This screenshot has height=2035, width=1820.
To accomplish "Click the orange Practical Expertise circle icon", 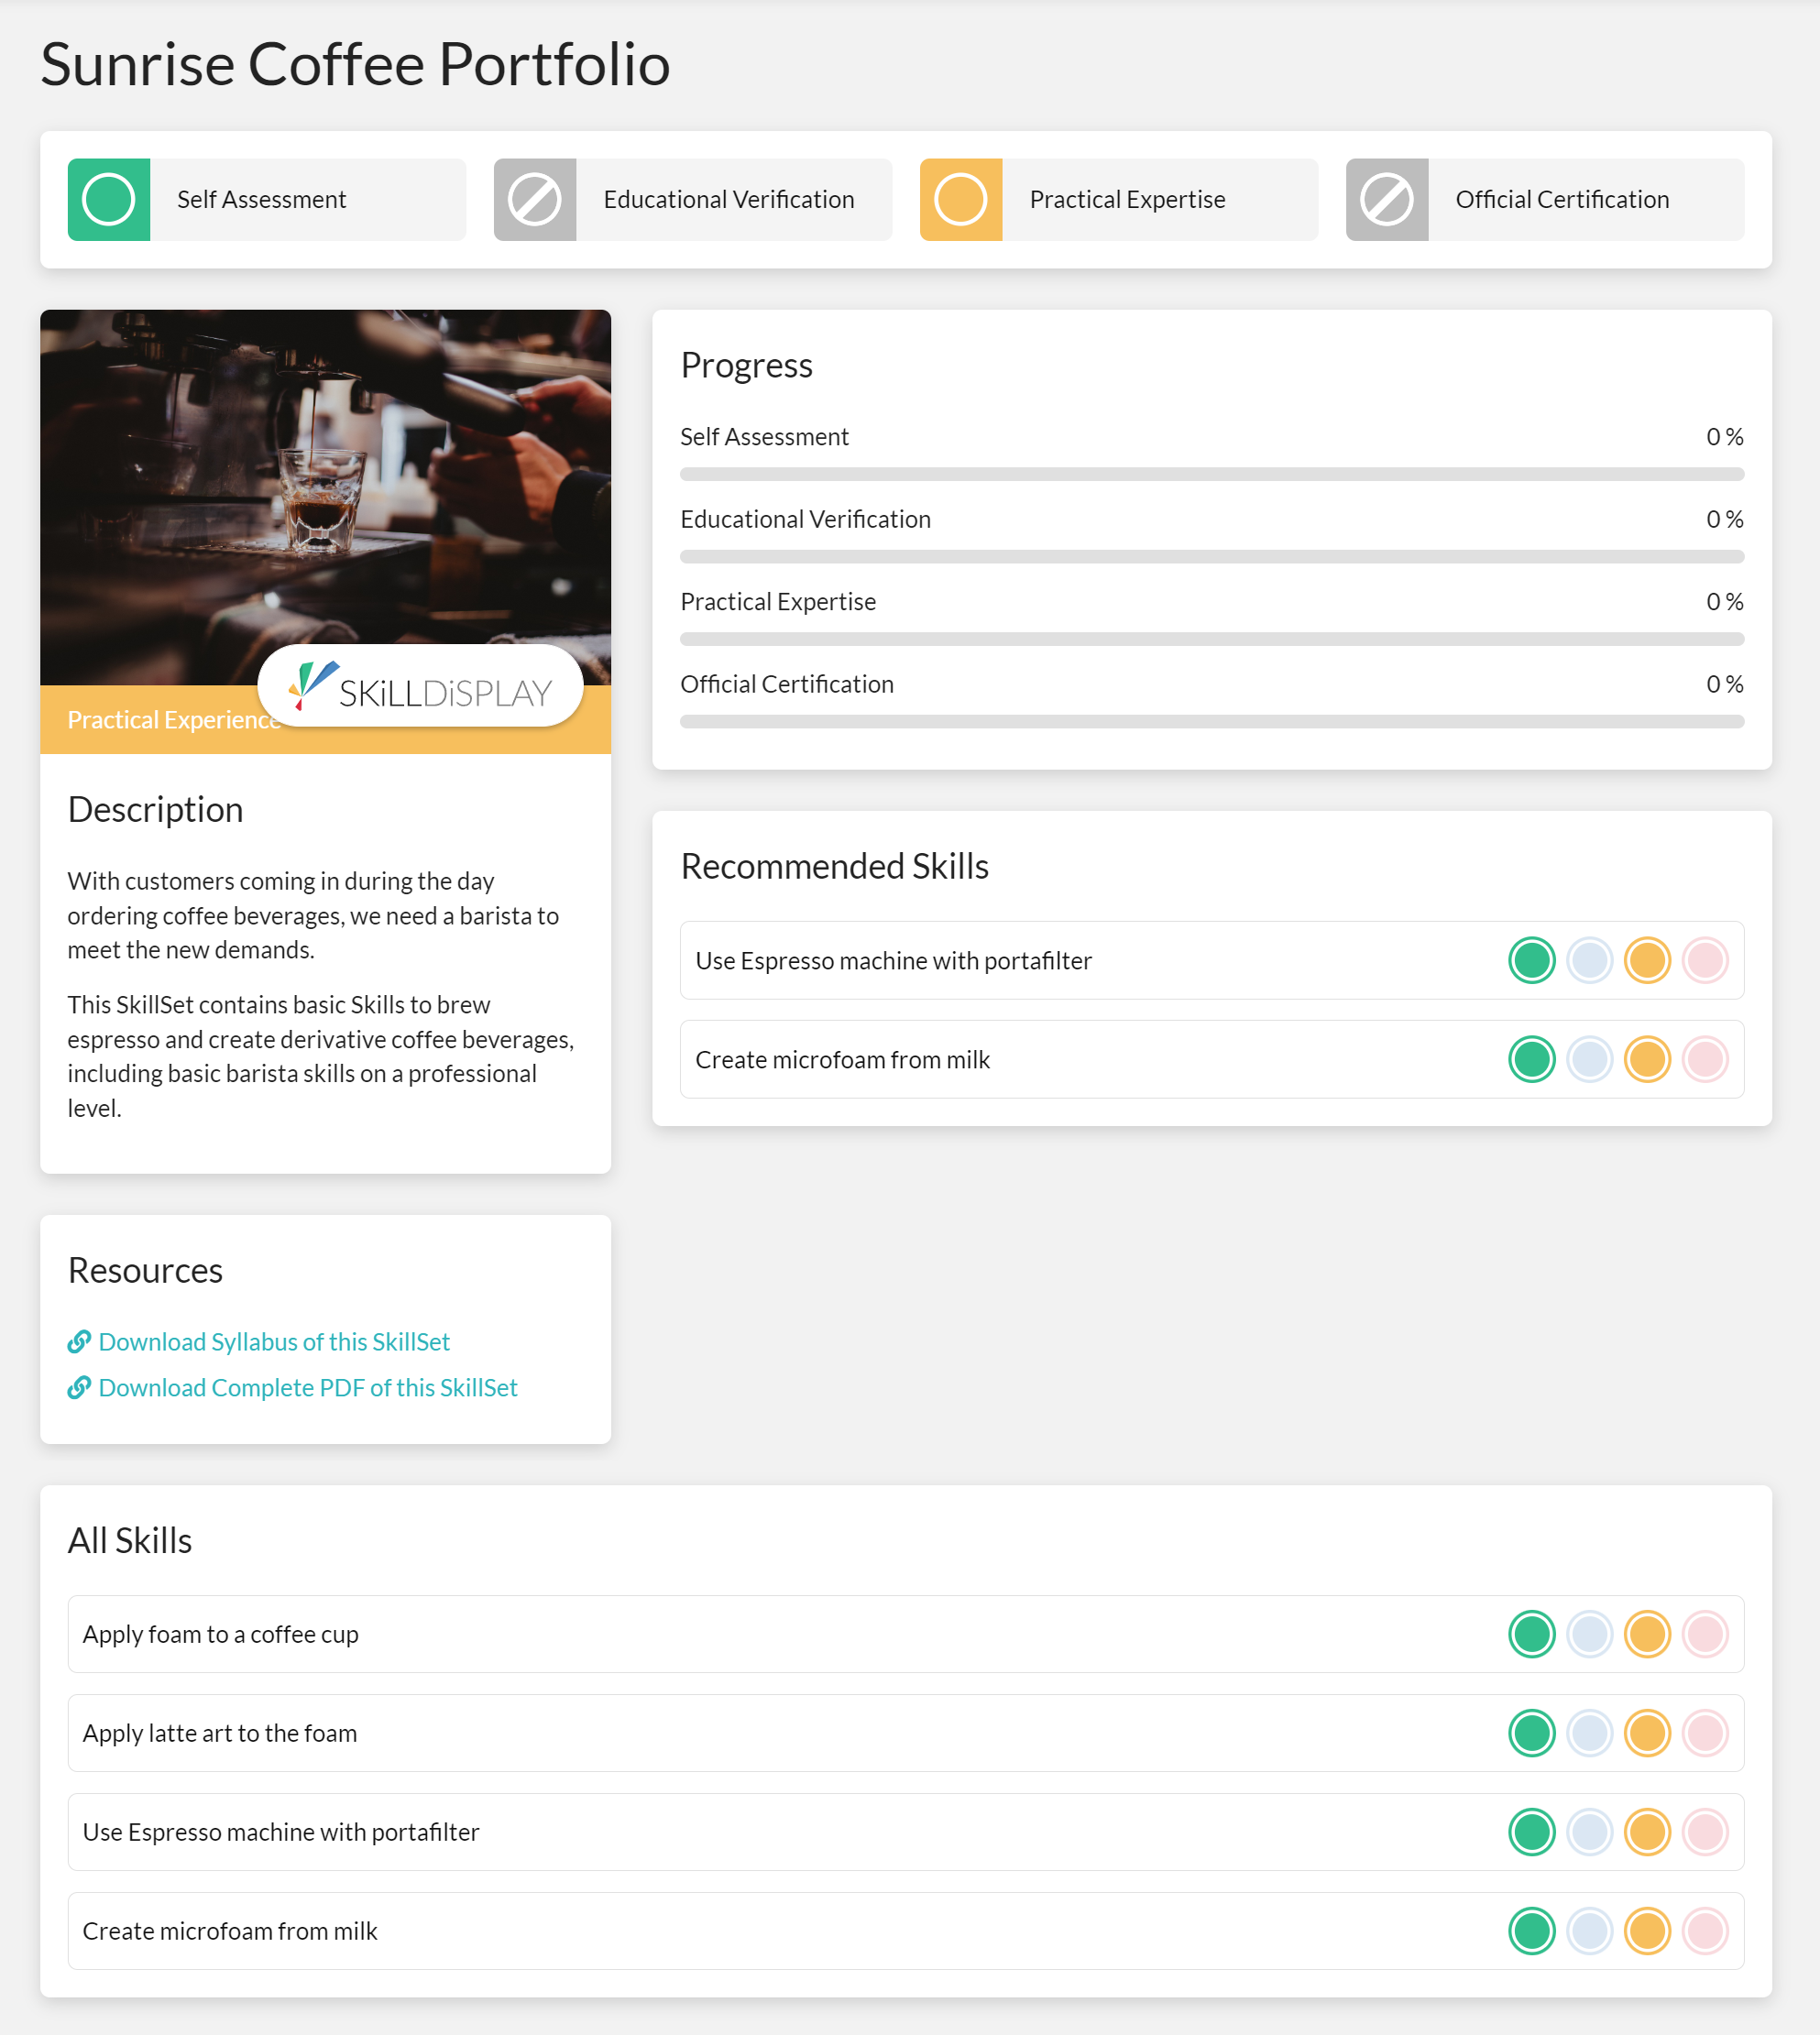I will (961, 199).
